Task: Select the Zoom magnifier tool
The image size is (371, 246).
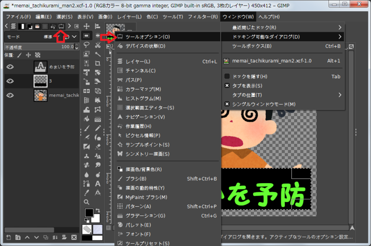Action: tap(86, 202)
